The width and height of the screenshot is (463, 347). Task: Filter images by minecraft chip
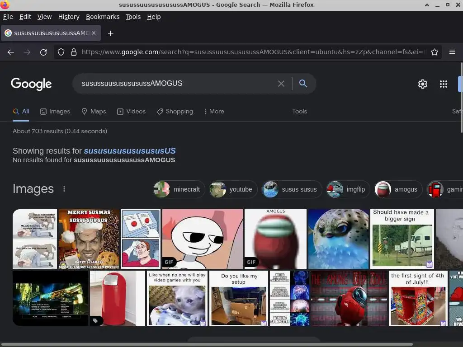179,189
